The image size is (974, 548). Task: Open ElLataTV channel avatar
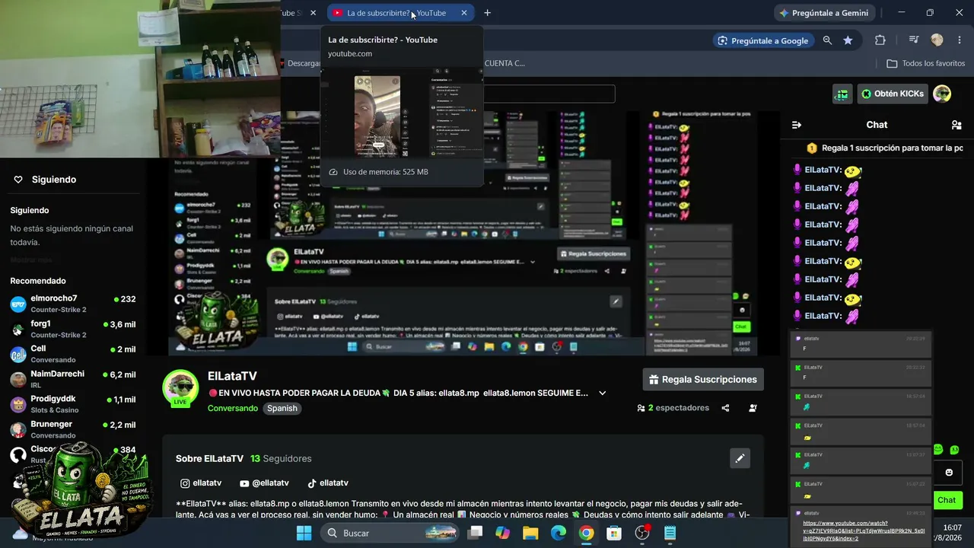click(x=180, y=388)
